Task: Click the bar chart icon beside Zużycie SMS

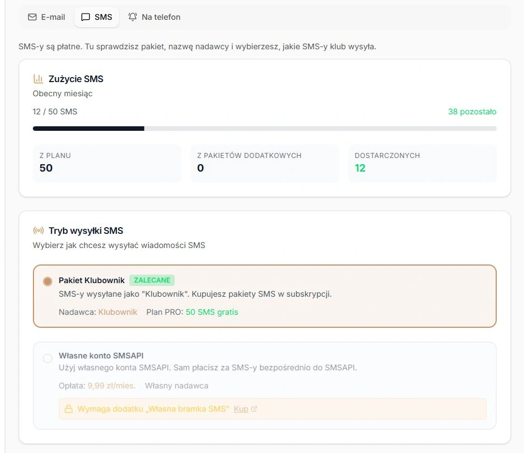Action: point(39,79)
